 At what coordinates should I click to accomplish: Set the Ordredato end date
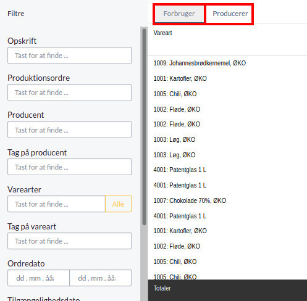coord(101,278)
